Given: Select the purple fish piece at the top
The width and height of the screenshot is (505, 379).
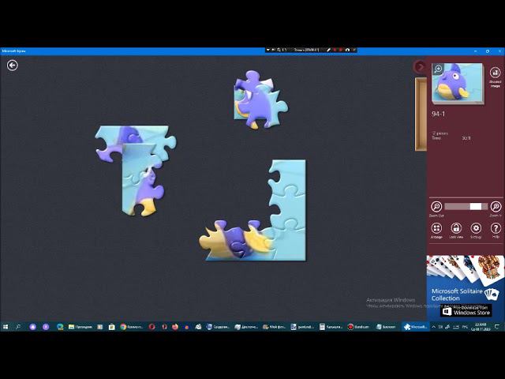Looking at the screenshot, I should (x=260, y=99).
